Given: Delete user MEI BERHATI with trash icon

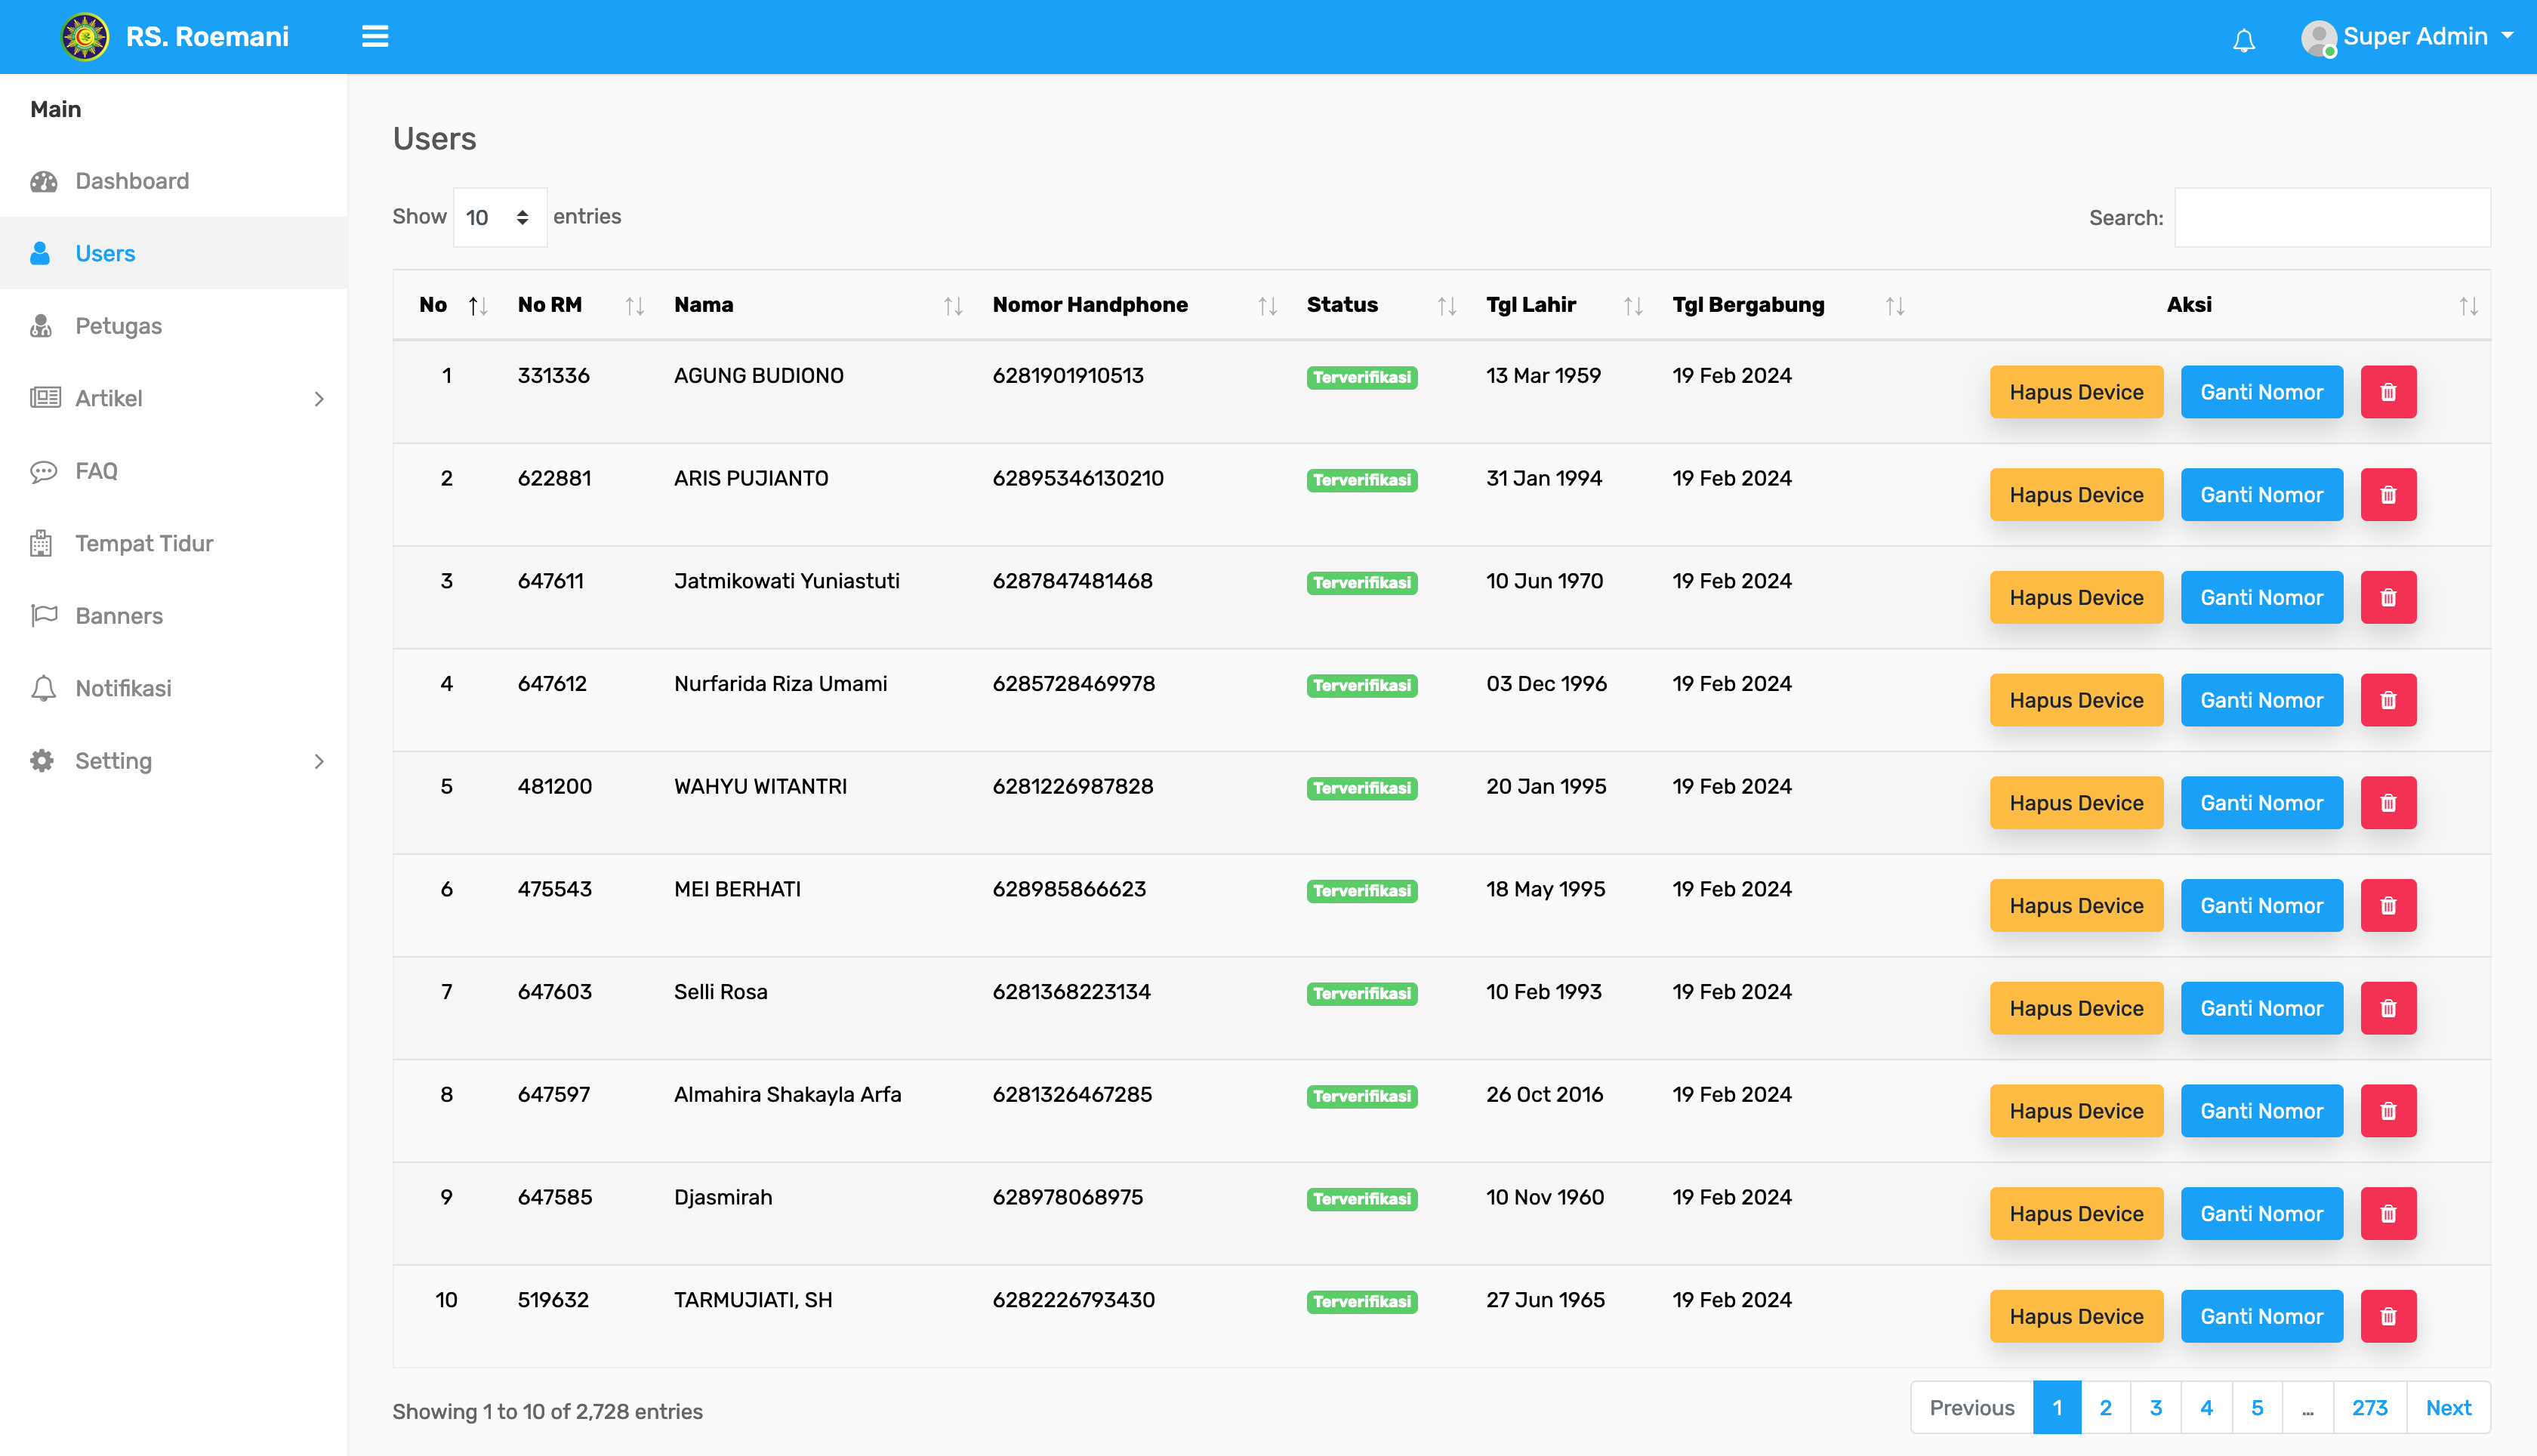Looking at the screenshot, I should 2388,906.
